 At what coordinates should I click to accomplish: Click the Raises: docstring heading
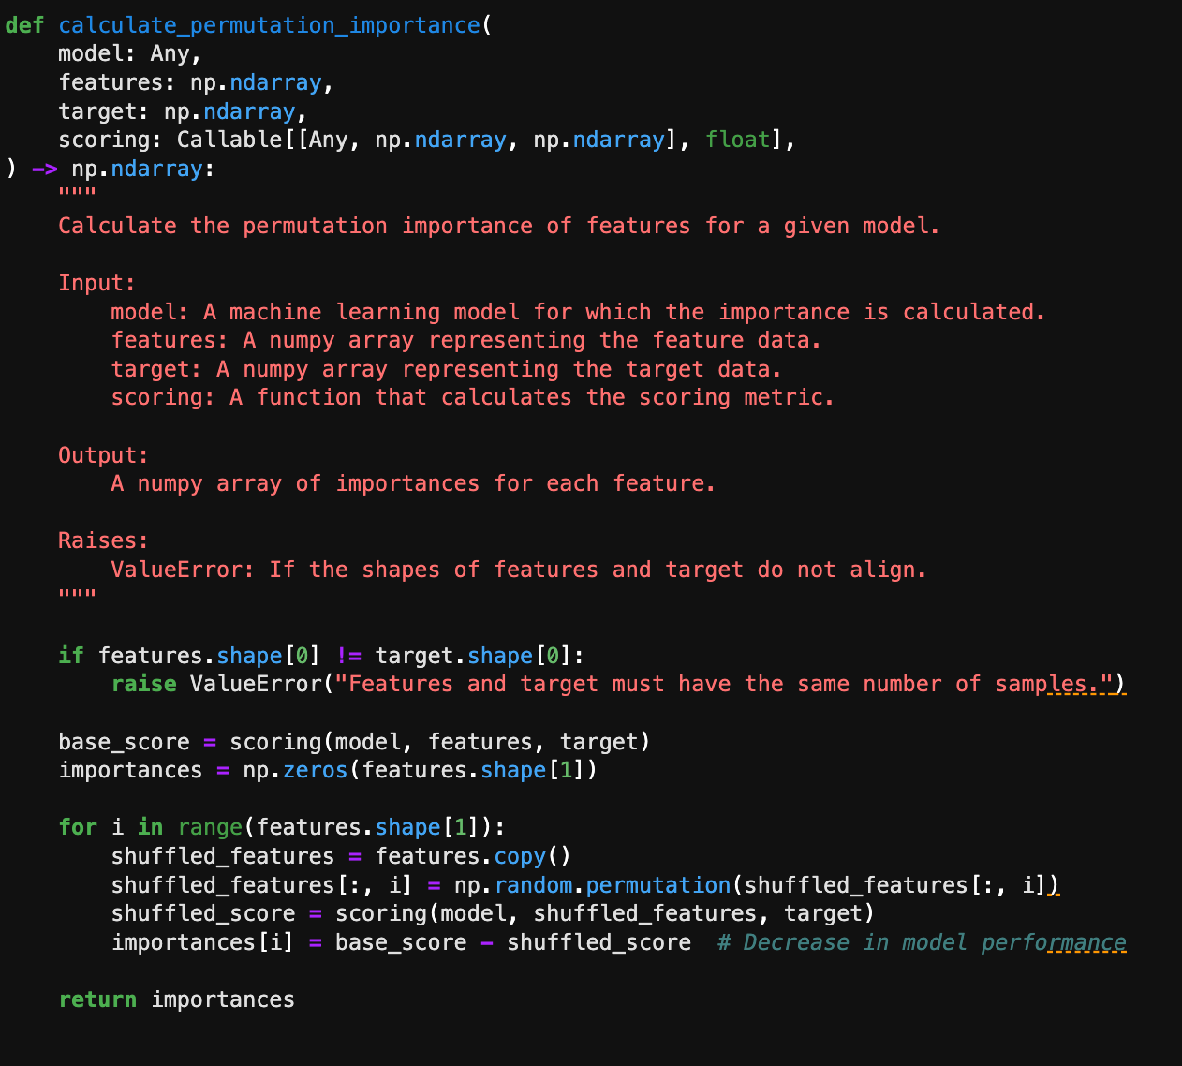tap(103, 540)
